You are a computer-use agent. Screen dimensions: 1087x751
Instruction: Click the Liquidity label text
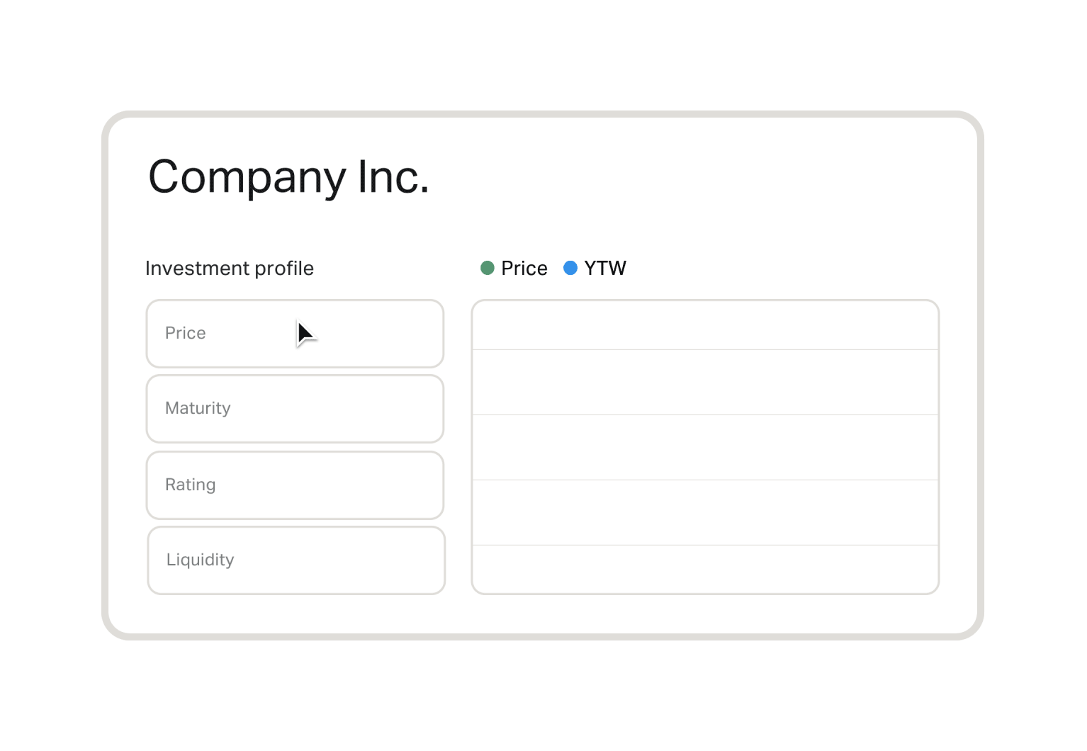click(201, 560)
